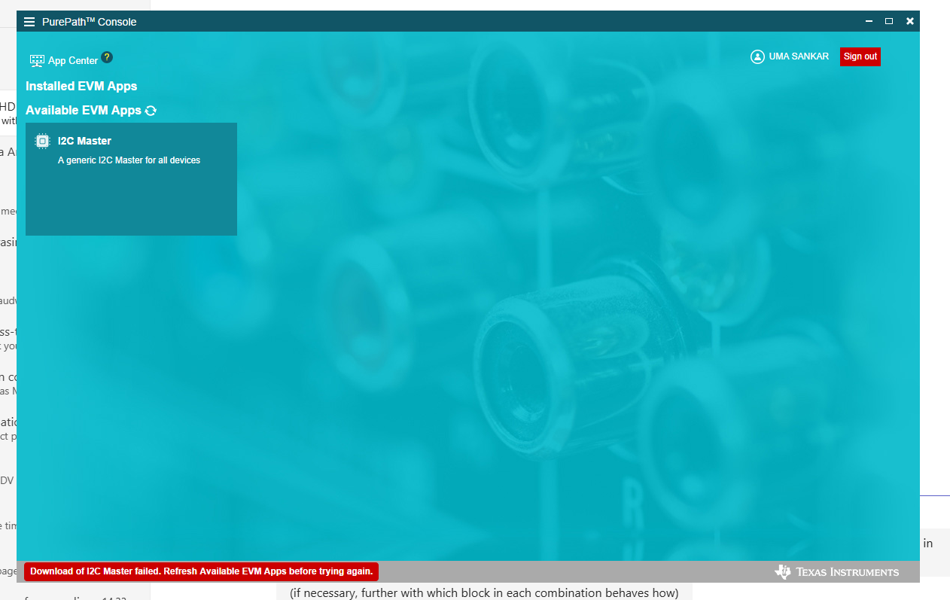This screenshot has width=950, height=600.
Task: Open the I2C Master app tile
Action: [131, 179]
